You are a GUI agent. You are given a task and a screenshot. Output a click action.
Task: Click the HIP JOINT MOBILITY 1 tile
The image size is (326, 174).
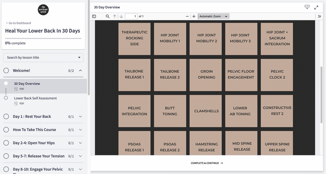(x=170, y=39)
